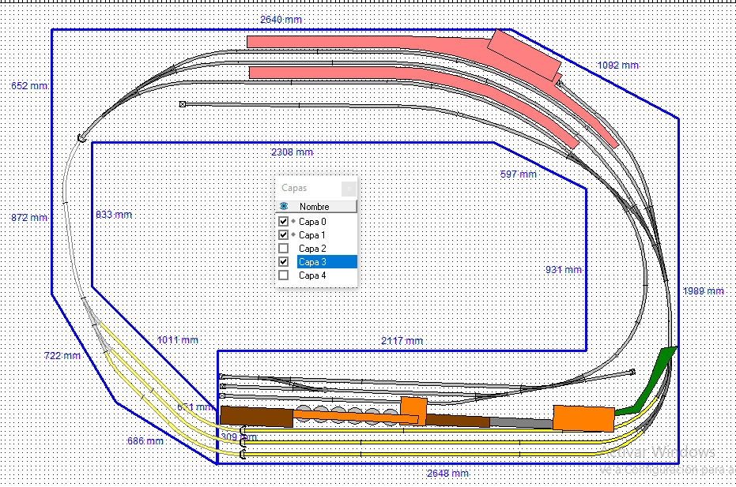736x487 pixels.
Task: Enable the Capa 4 visibility checkbox
Action: [283, 275]
